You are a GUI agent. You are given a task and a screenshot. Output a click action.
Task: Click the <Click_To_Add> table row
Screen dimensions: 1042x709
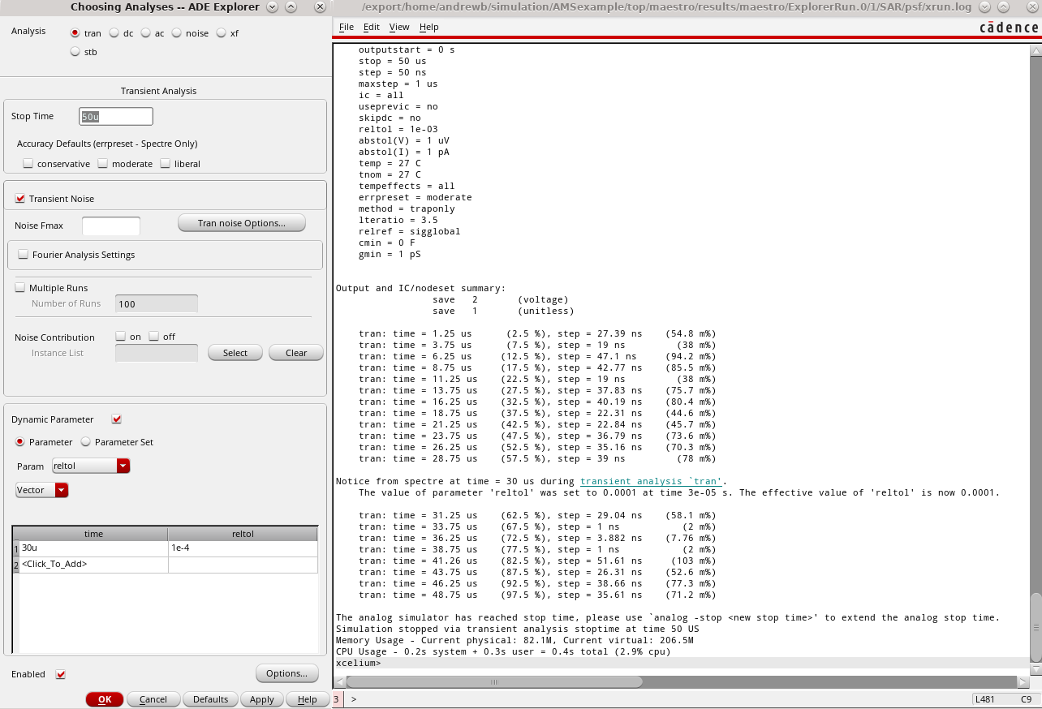click(x=93, y=564)
